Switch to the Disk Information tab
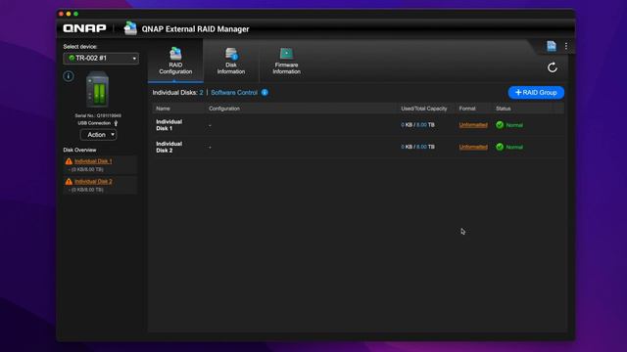 [x=231, y=61]
